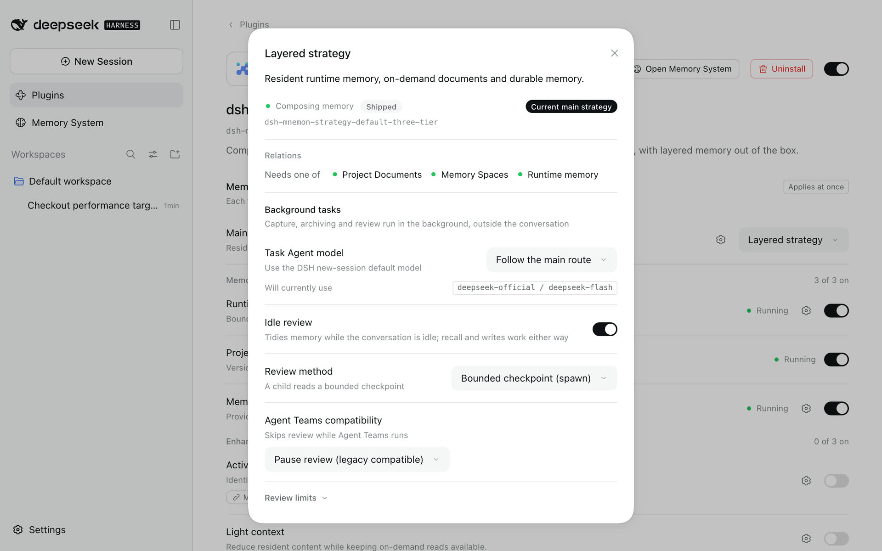Open Layered strategy dropdown in background page
This screenshot has height=551, width=882.
point(793,240)
